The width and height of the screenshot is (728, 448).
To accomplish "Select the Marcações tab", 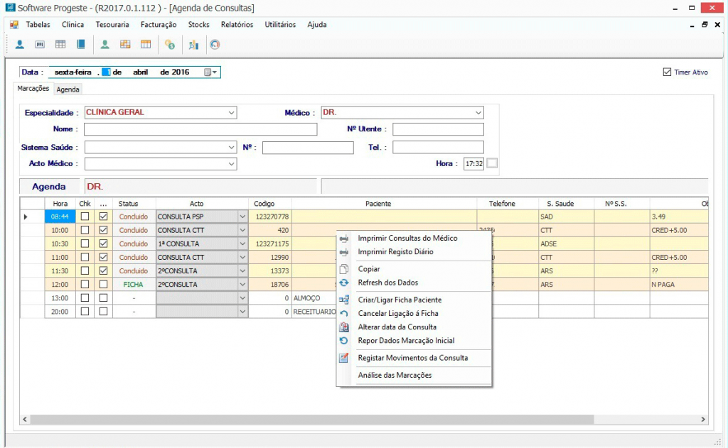I will pyautogui.click(x=33, y=89).
